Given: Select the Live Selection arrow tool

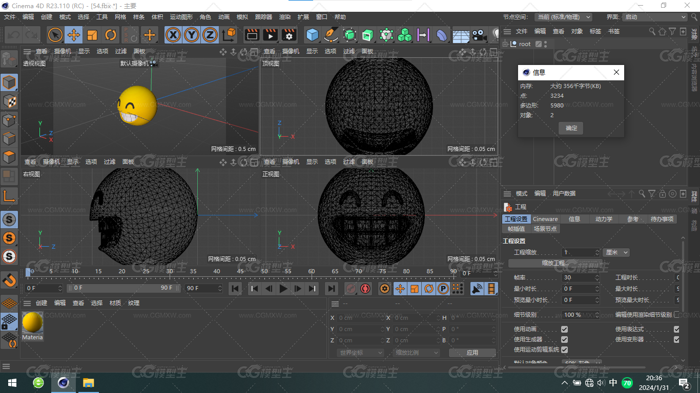Looking at the screenshot, I should [x=55, y=35].
